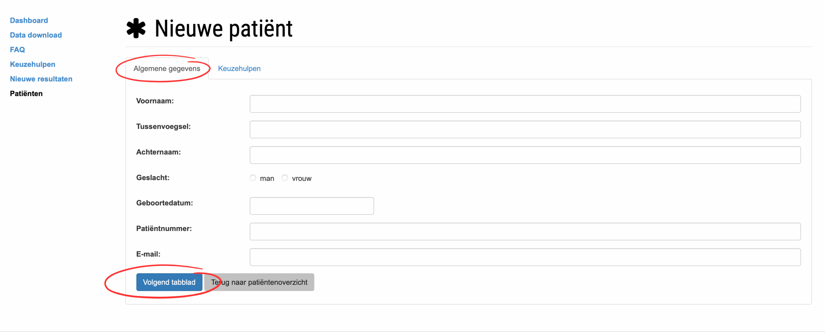Select the 'man' radio button
Screen dimensions: 825x332
click(x=253, y=178)
